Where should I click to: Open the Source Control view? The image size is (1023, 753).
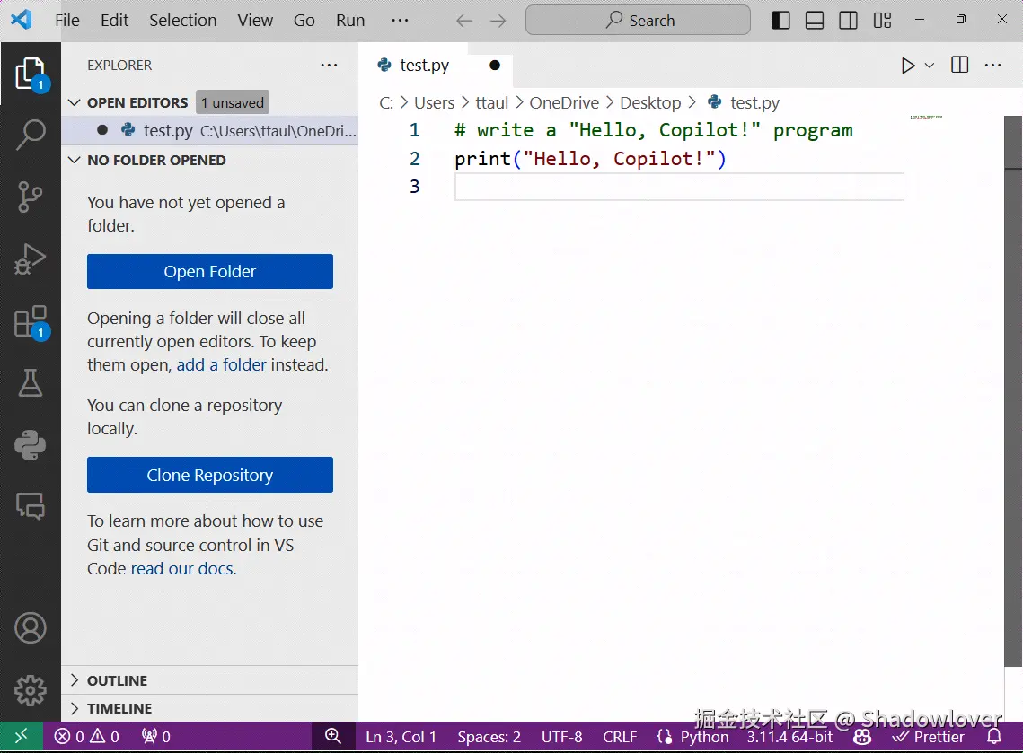(30, 197)
